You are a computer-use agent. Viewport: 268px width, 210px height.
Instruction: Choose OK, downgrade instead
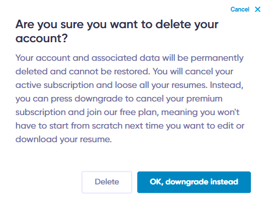pos(194,182)
